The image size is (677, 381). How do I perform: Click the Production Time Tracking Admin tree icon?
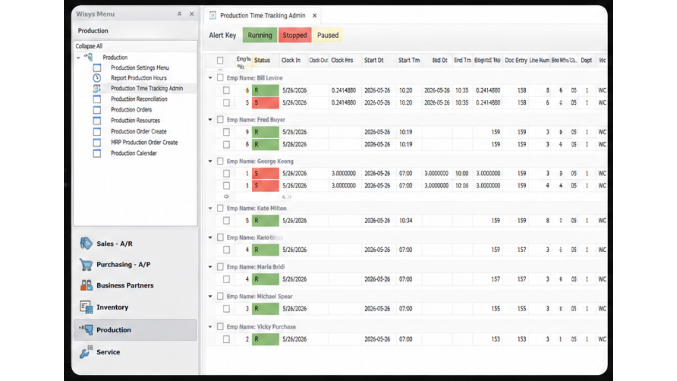(x=97, y=88)
